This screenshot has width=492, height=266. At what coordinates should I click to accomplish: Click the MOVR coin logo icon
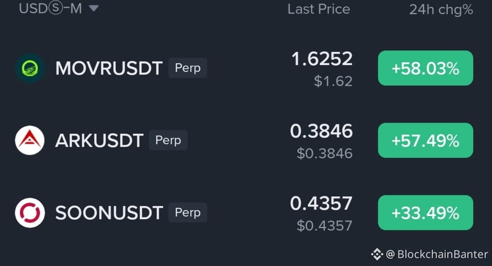[x=30, y=68]
